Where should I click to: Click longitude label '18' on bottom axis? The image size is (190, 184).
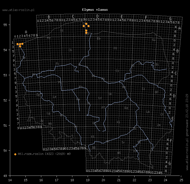72,180
